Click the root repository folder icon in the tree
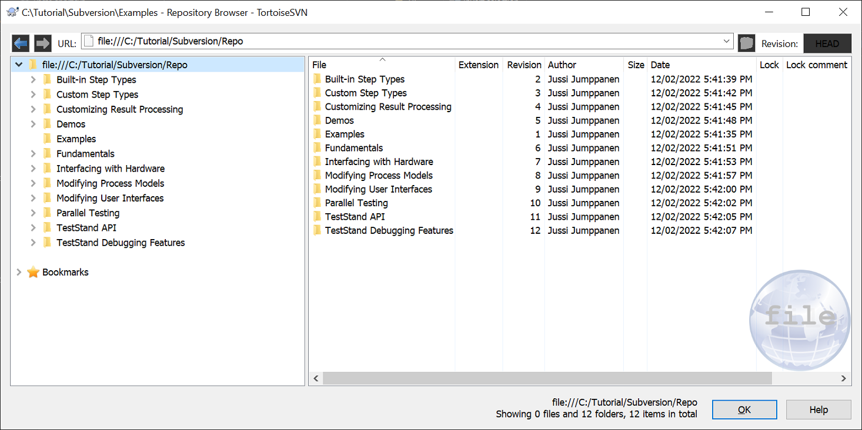862x430 pixels. pyautogui.click(x=33, y=65)
